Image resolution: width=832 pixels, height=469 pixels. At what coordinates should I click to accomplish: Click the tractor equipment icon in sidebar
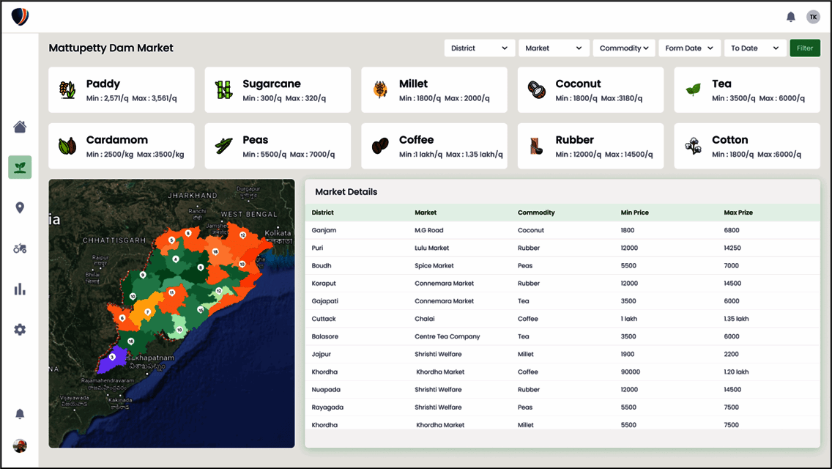[x=20, y=248]
